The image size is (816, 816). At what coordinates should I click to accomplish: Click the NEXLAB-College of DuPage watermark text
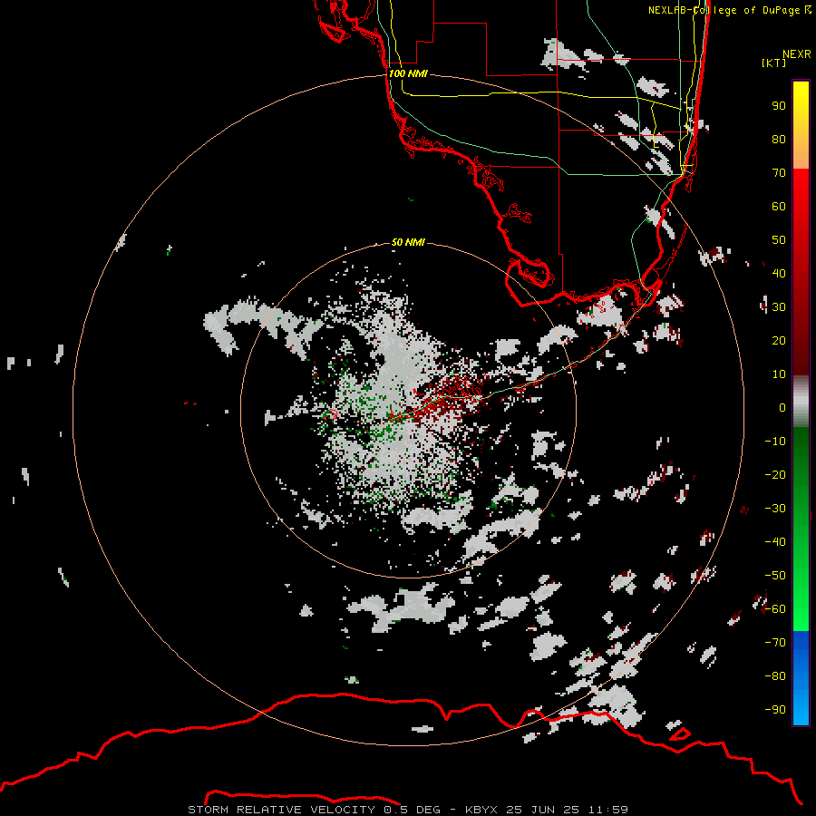coord(729,10)
